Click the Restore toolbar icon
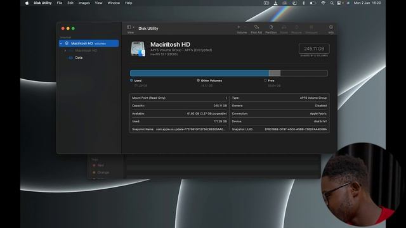This screenshot has height=228, width=406. click(296, 27)
